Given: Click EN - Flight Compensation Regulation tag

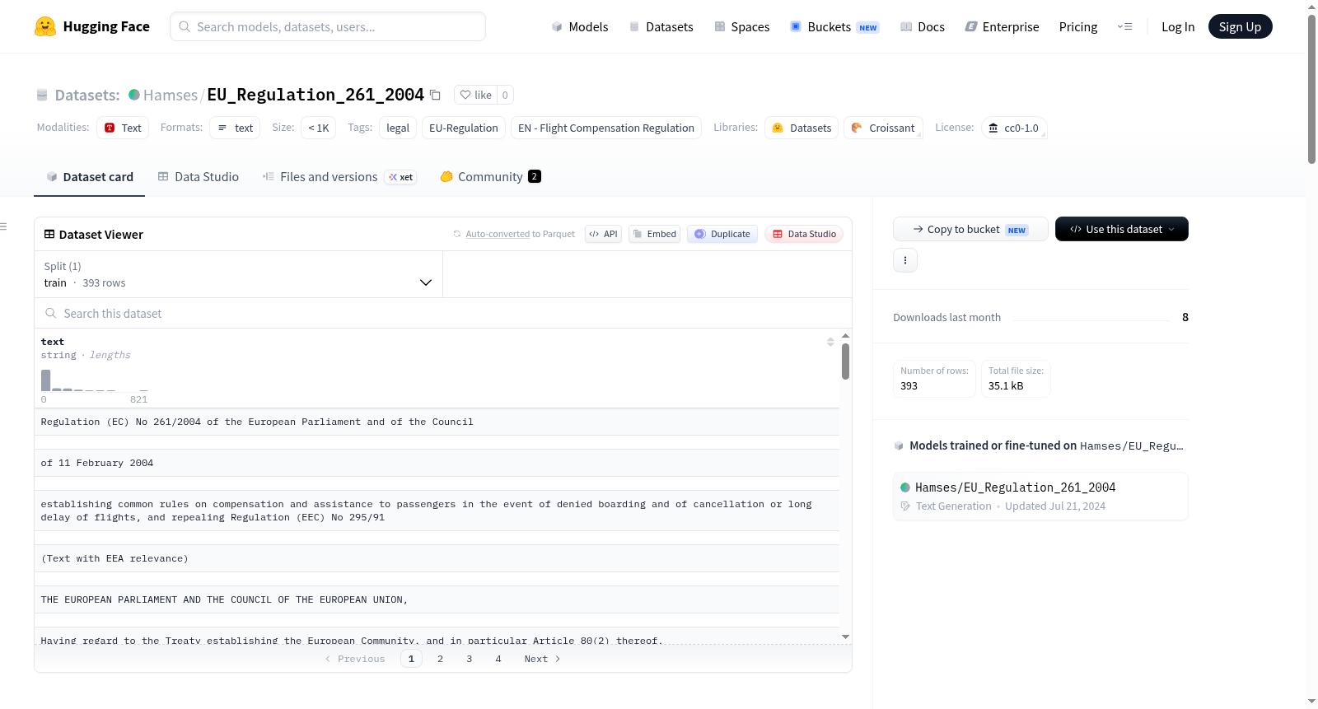Looking at the screenshot, I should click(x=606, y=128).
